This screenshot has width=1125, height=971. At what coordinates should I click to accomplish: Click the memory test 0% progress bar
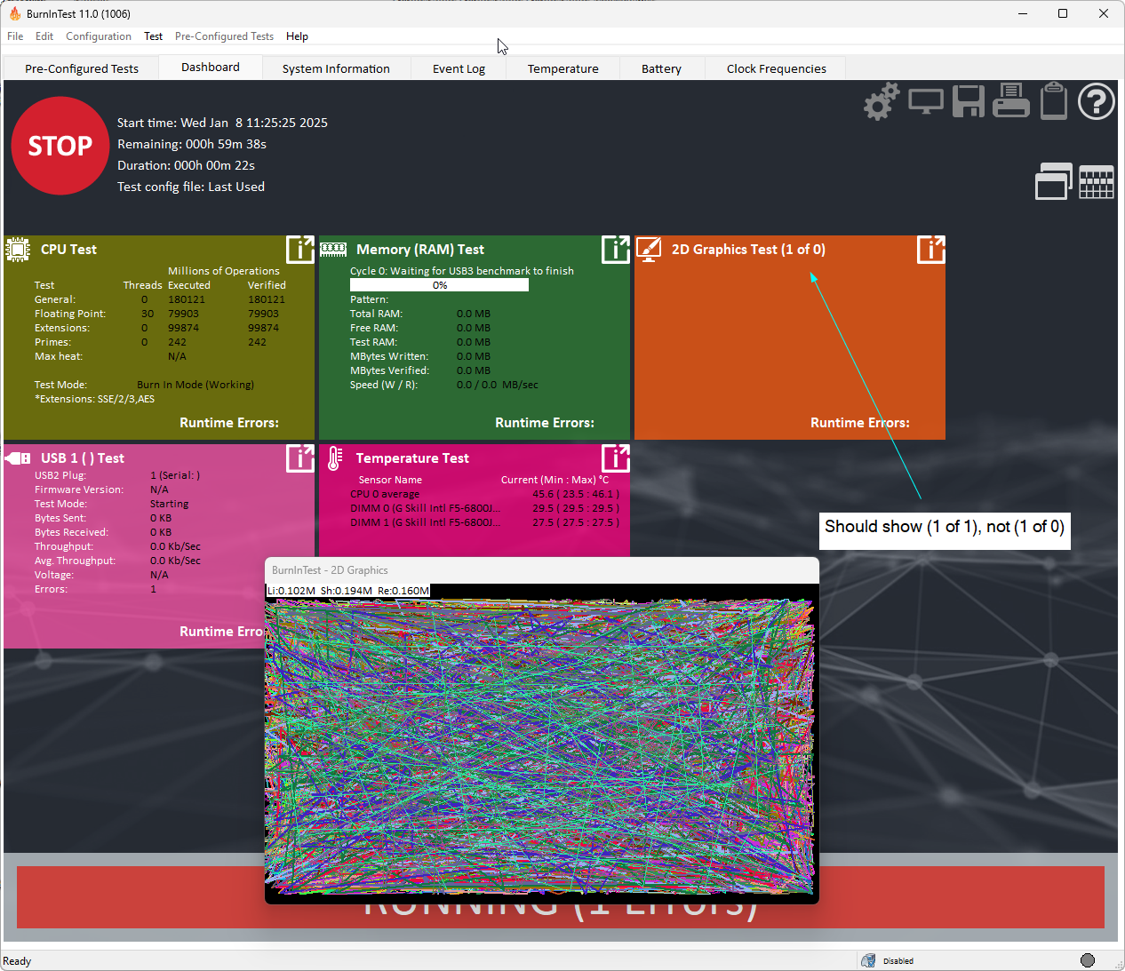tap(439, 285)
